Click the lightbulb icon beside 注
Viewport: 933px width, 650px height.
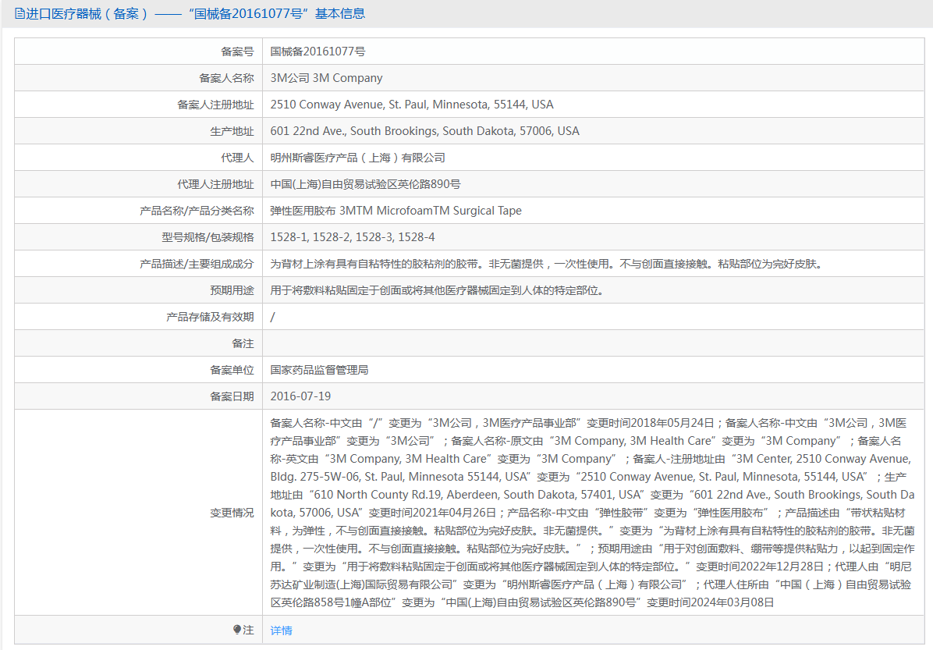pyautogui.click(x=237, y=629)
